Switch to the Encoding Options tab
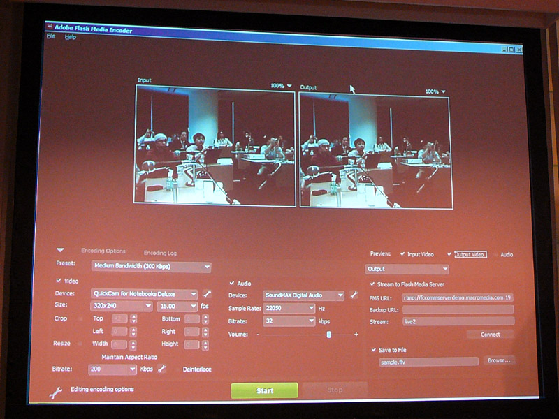 (x=103, y=251)
